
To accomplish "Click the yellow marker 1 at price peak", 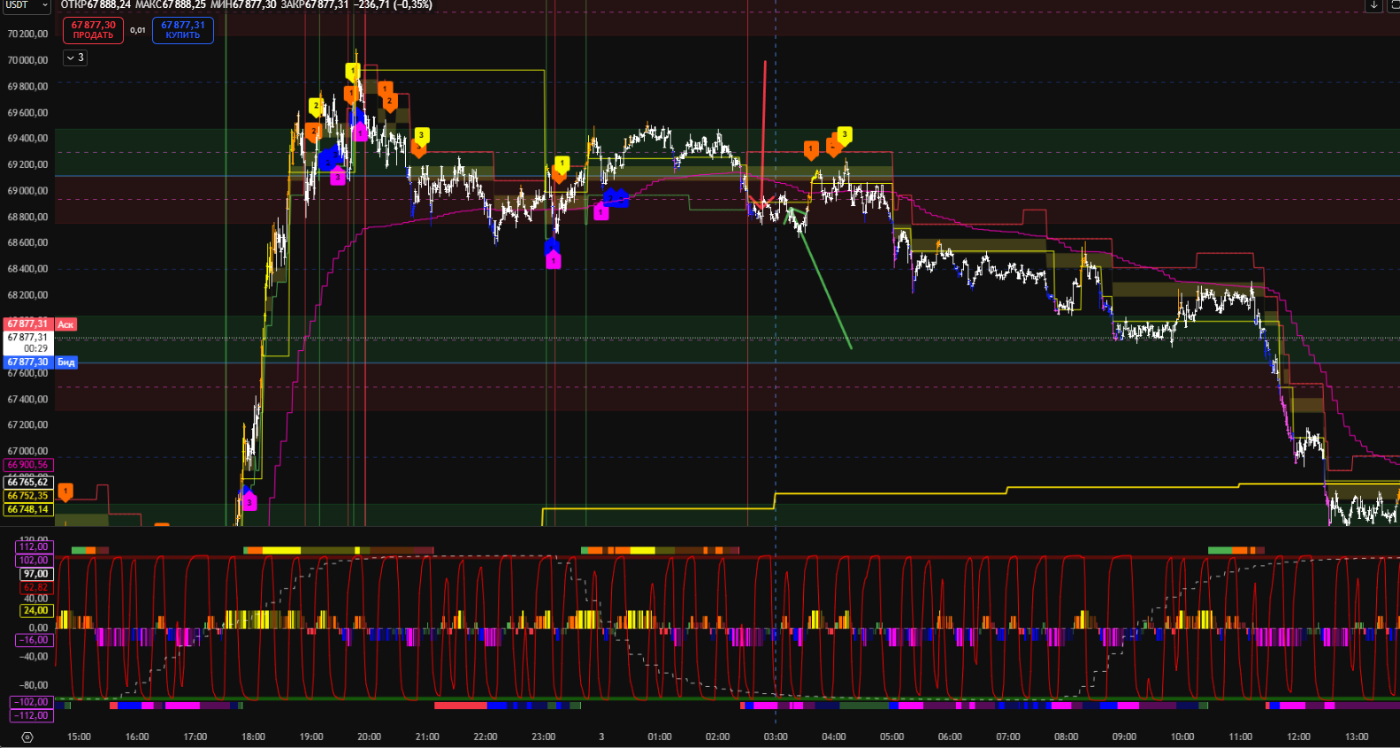I will [x=352, y=71].
